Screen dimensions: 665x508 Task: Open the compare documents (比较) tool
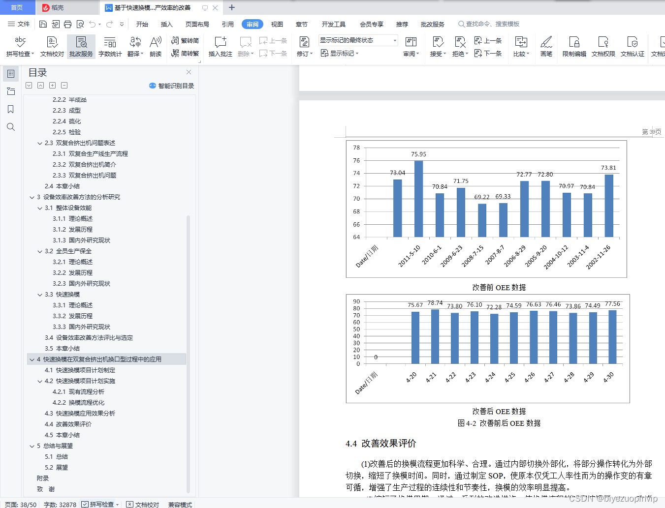tap(521, 47)
